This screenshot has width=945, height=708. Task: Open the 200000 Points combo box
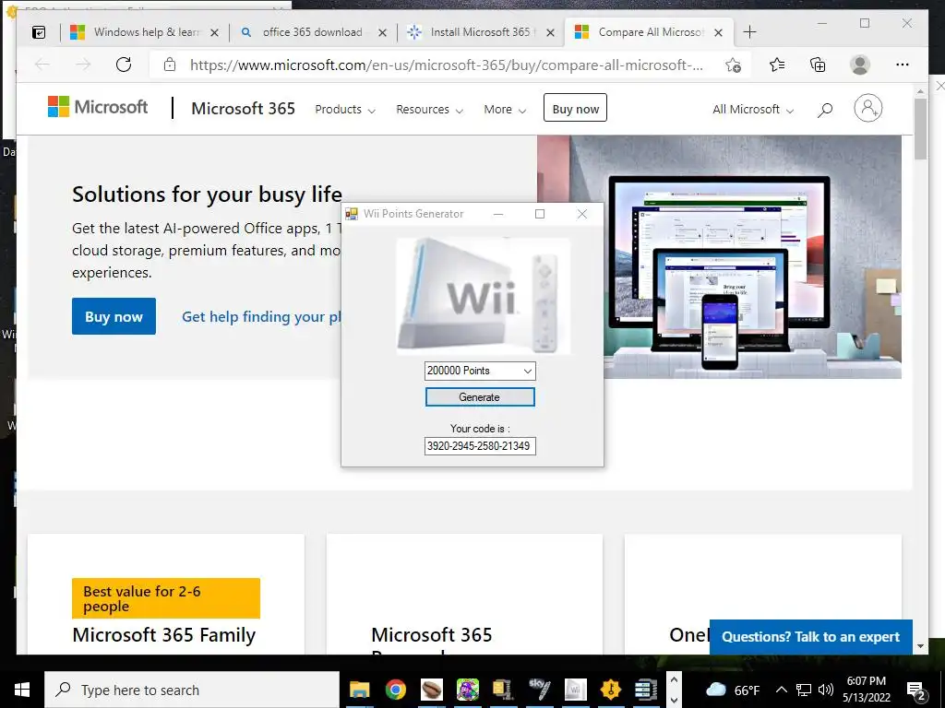[x=480, y=371]
